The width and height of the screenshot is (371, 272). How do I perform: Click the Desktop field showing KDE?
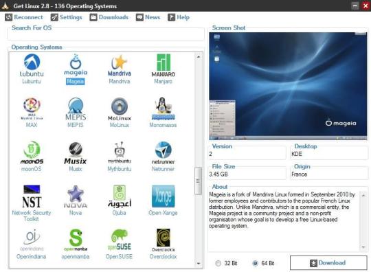[329, 154]
